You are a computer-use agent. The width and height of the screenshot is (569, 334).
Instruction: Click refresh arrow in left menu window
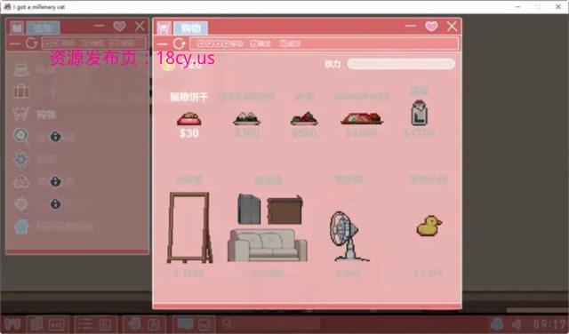coord(32,44)
